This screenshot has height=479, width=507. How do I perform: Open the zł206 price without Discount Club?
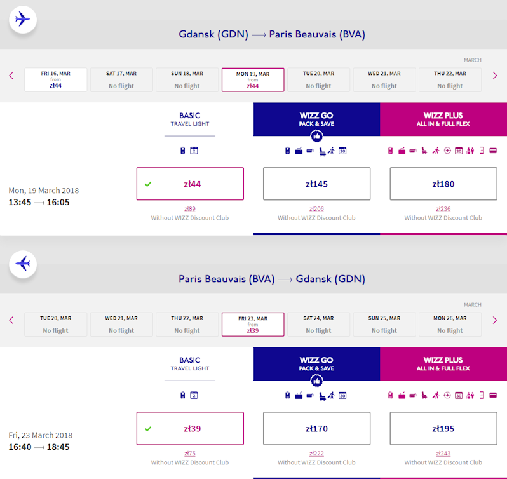pos(316,209)
